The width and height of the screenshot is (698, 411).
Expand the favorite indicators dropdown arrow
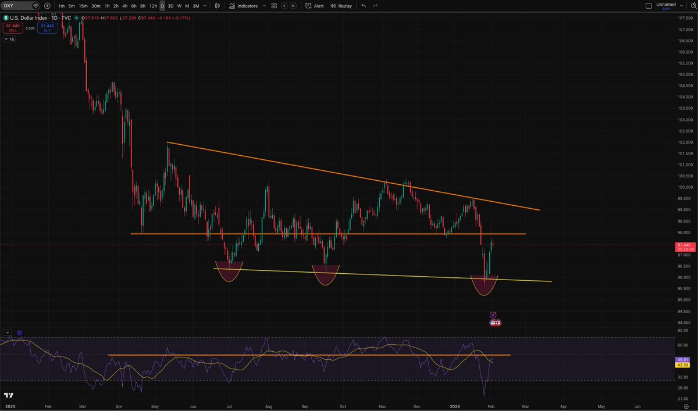click(263, 5)
